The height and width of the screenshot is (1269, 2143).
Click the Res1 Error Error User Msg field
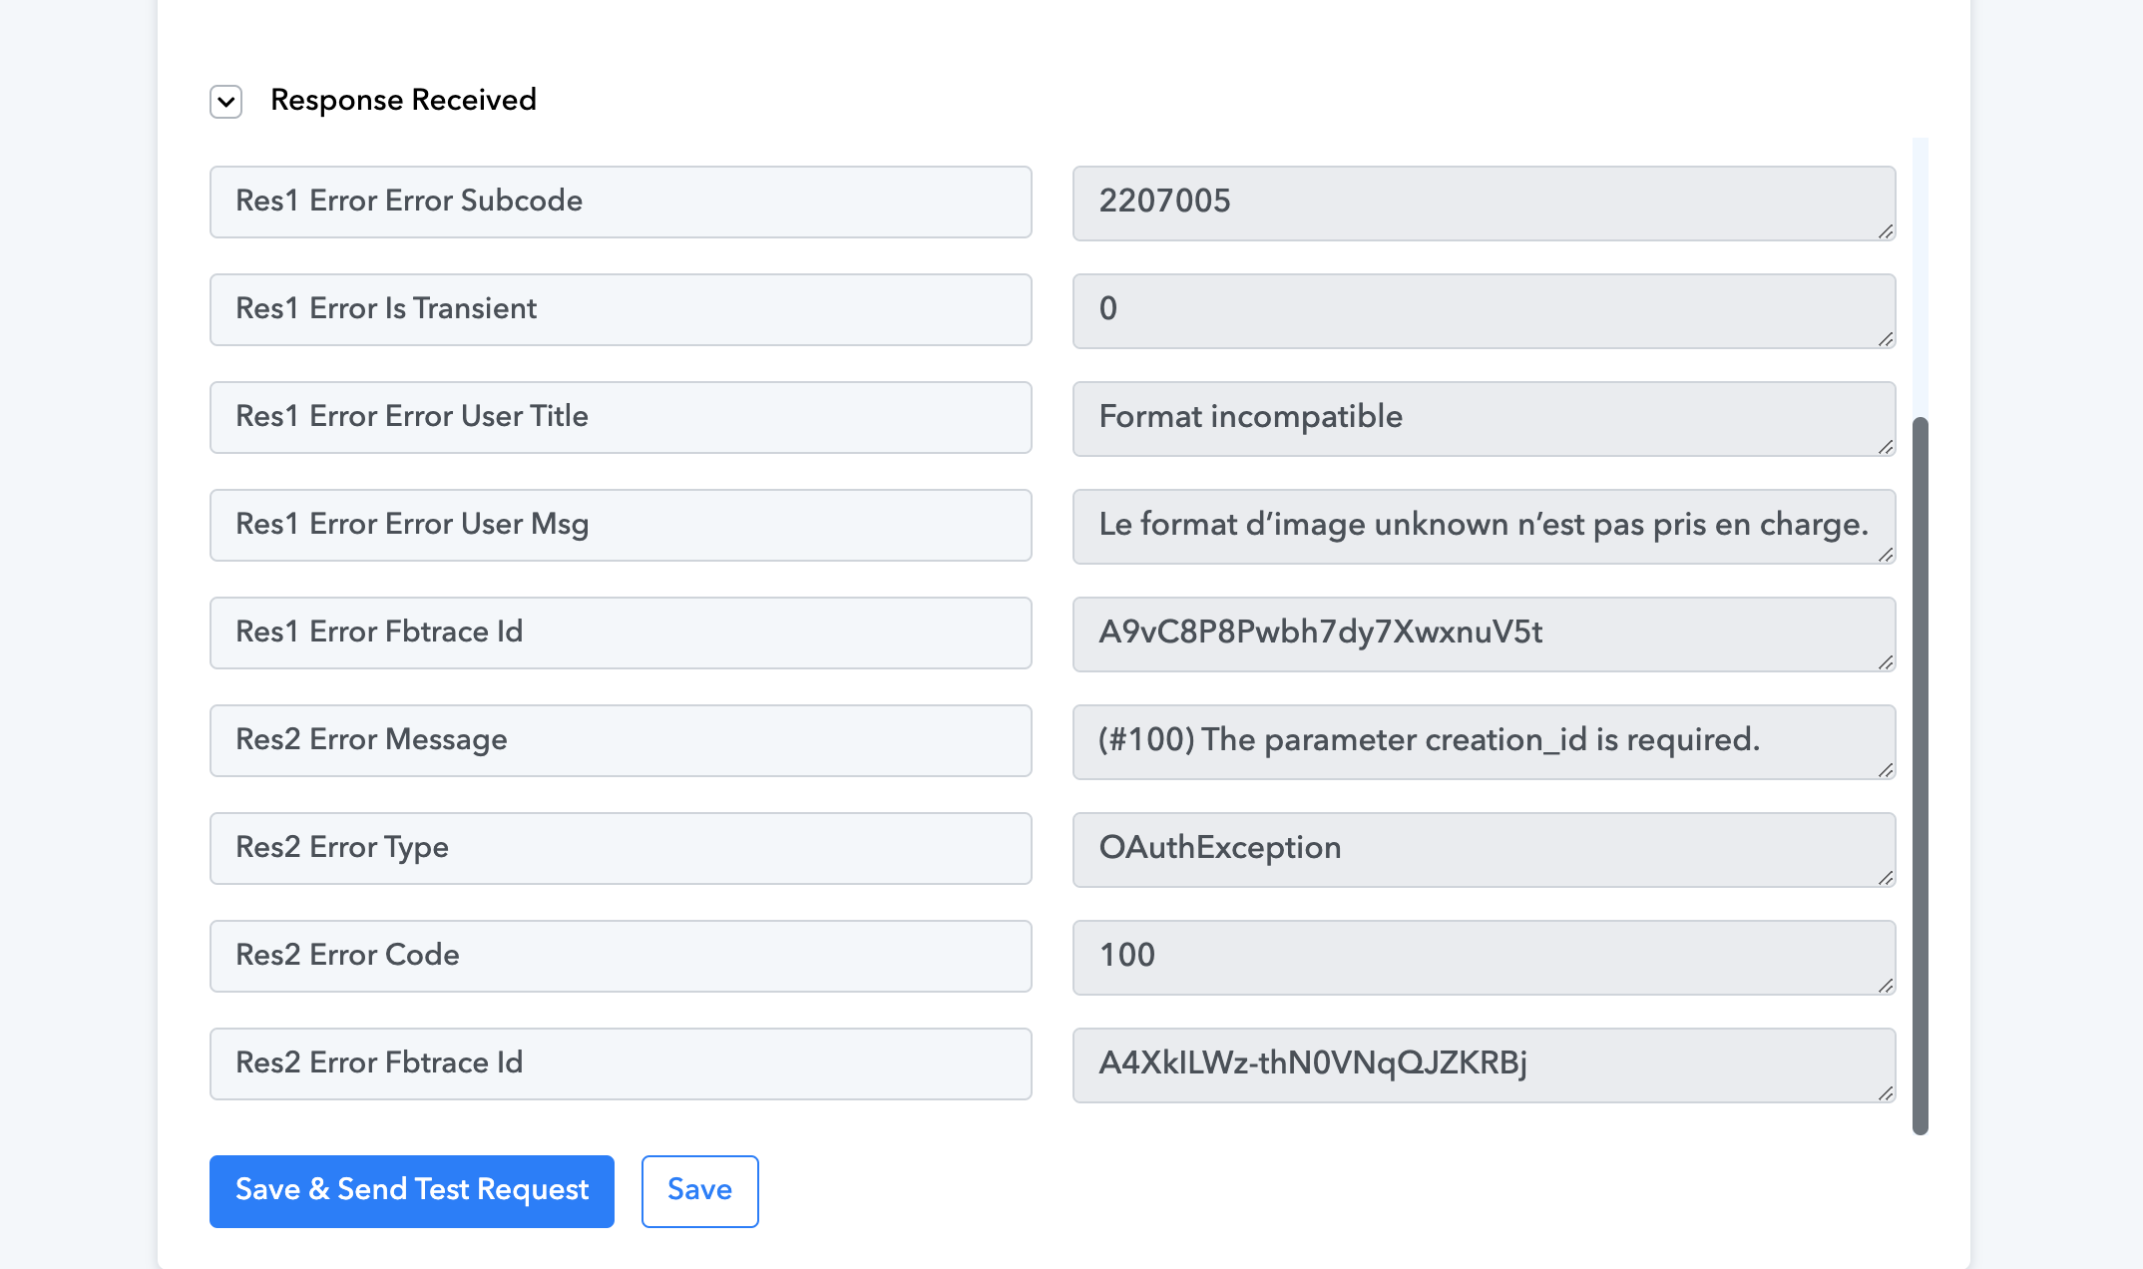pos(621,525)
